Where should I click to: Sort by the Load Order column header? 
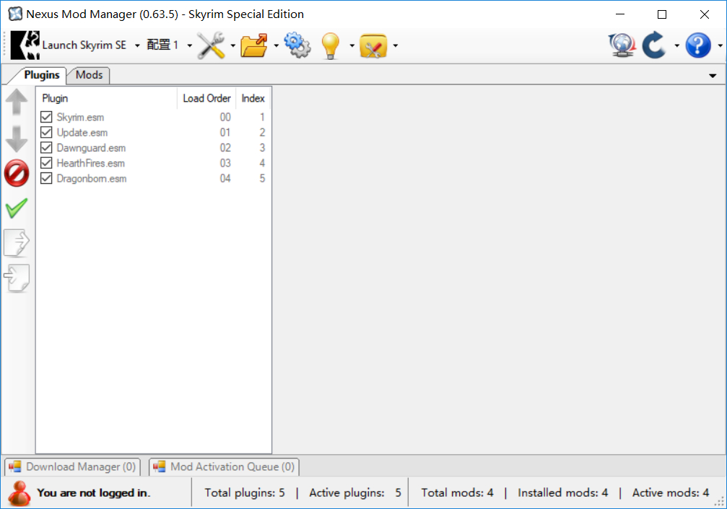point(206,98)
